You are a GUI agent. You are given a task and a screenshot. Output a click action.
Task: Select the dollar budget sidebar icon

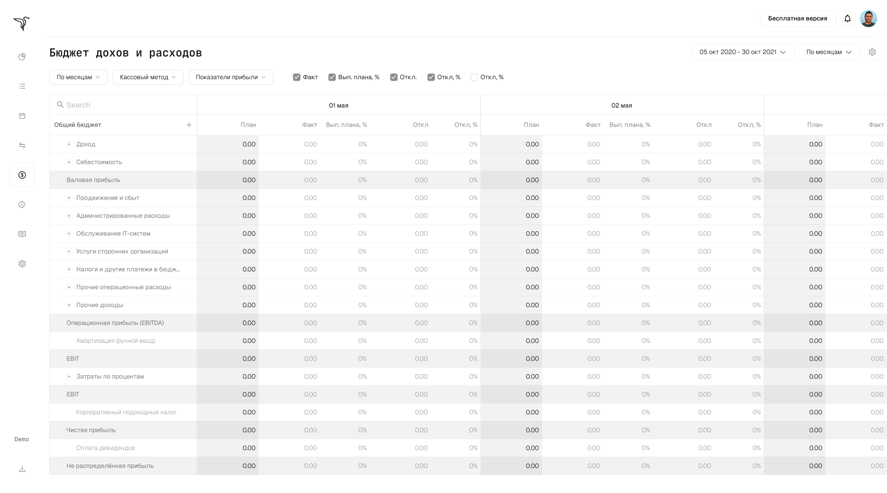click(x=22, y=175)
